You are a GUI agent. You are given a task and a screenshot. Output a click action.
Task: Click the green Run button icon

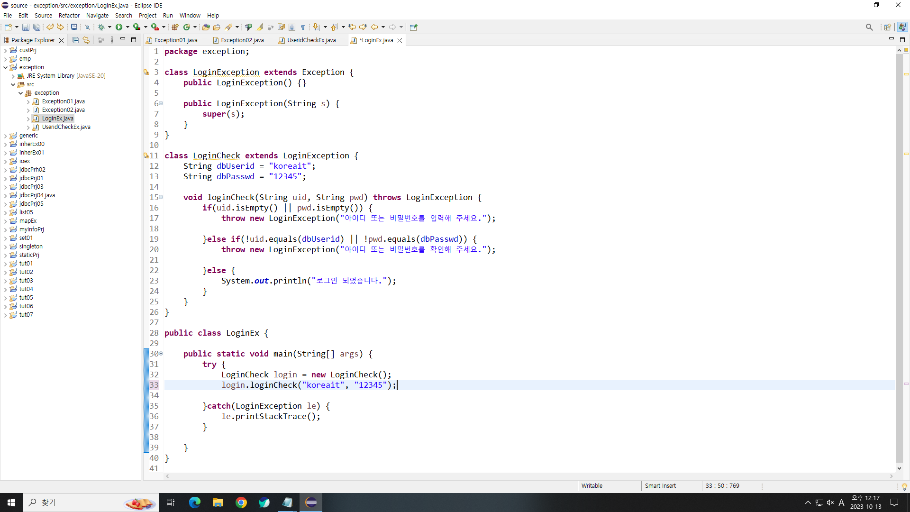pos(119,27)
